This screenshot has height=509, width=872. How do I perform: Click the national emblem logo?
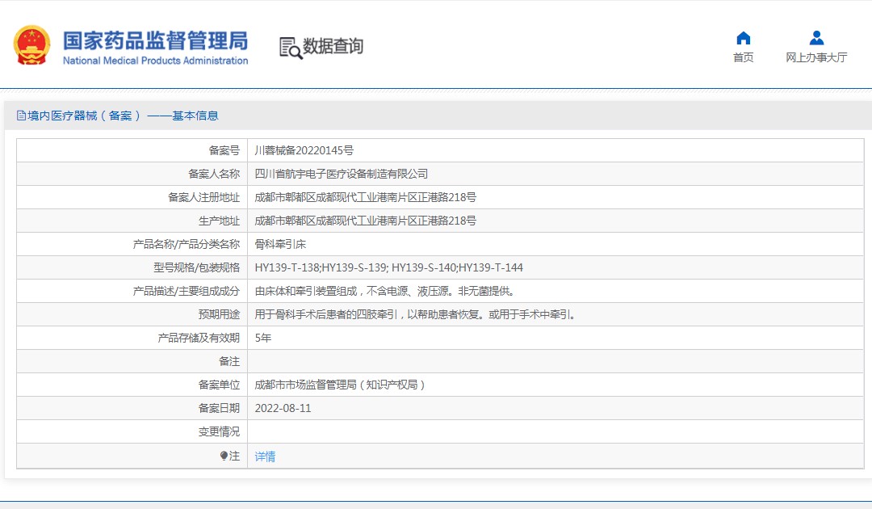click(x=31, y=45)
